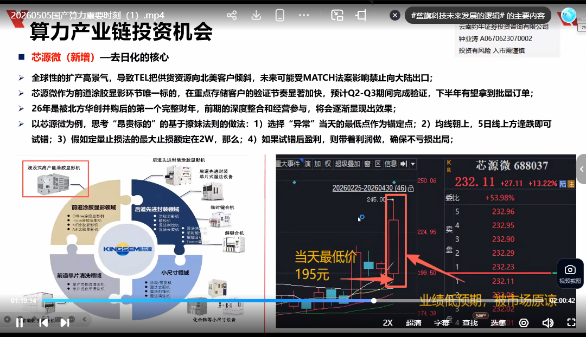Image resolution: width=586 pixels, height=337 pixels.
Task: Change the 2X playback speed
Action: (x=387, y=323)
